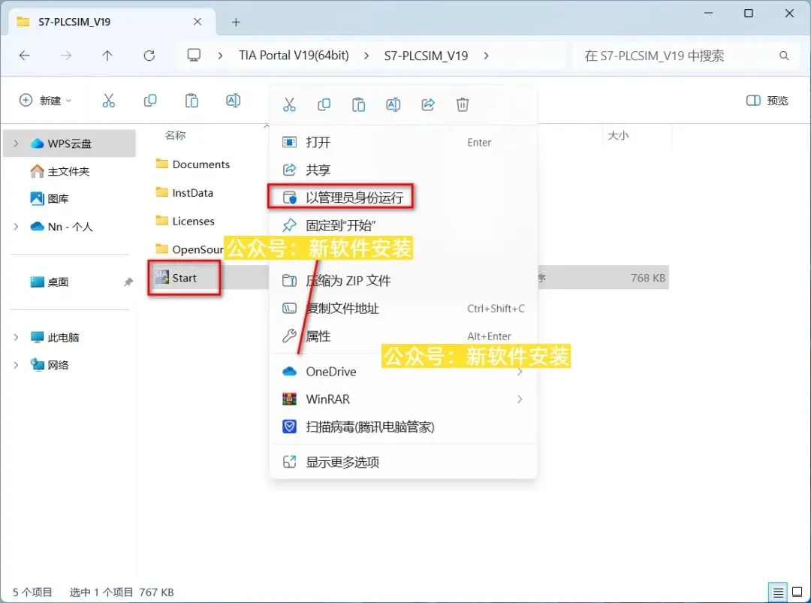The image size is (811, 603).
Task: Click the search magnifier icon
Action: tap(784, 56)
